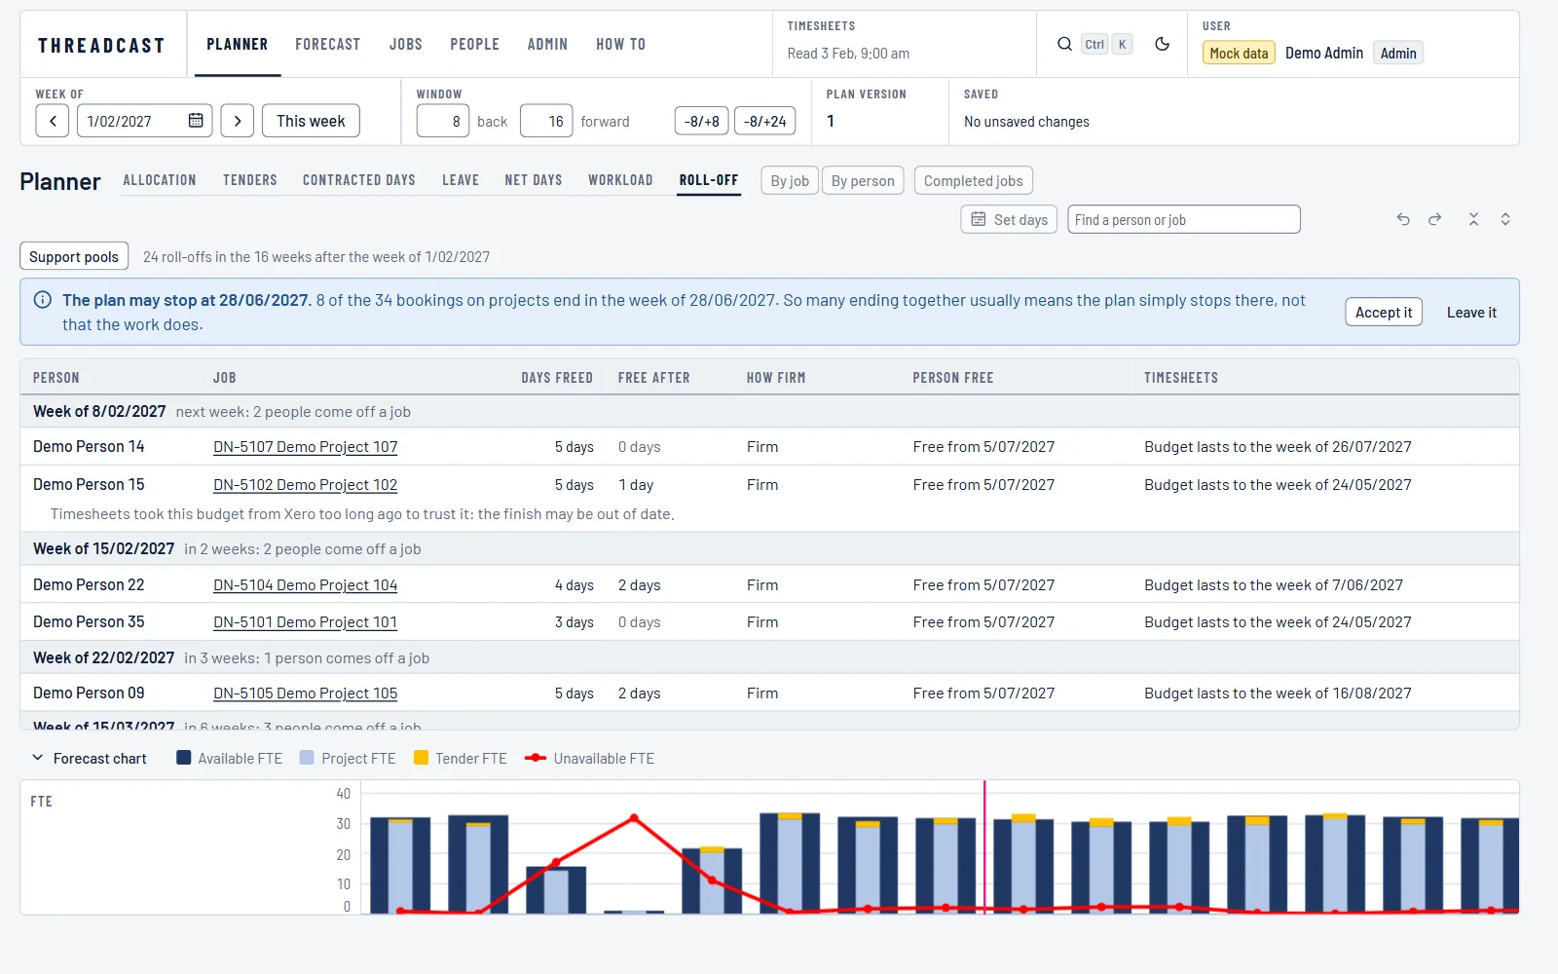Click Week of 15/02/2027 group header
Viewport: 1558px width, 974px height.
click(x=769, y=548)
